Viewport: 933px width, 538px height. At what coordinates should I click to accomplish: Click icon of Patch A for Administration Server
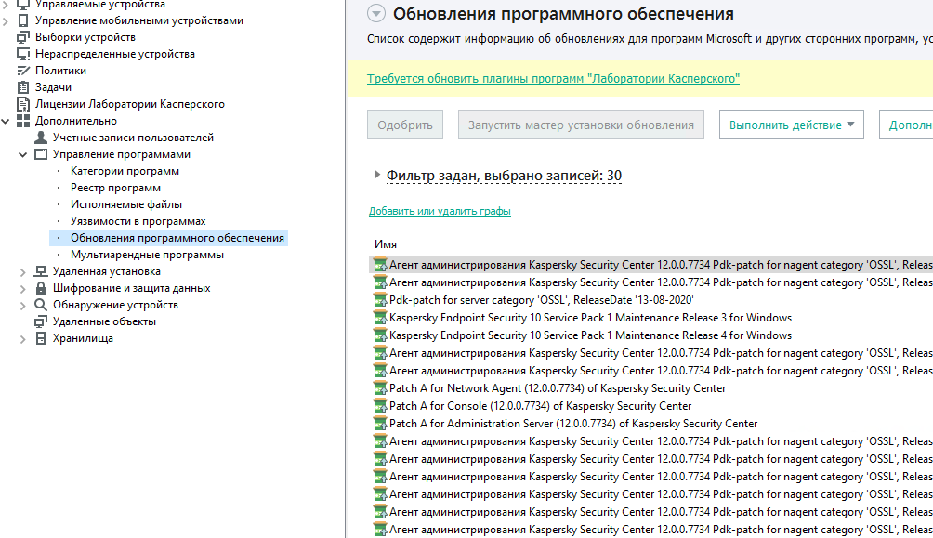click(x=380, y=424)
